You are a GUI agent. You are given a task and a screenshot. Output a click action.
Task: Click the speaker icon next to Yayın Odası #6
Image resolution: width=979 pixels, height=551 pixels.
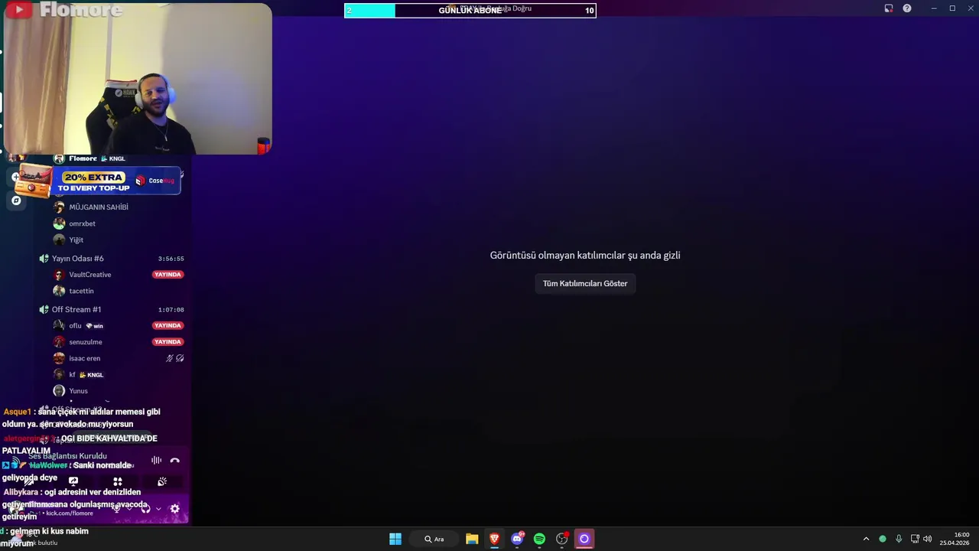point(44,259)
